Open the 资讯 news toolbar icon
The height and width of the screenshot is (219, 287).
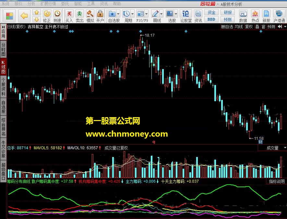pos(198,16)
